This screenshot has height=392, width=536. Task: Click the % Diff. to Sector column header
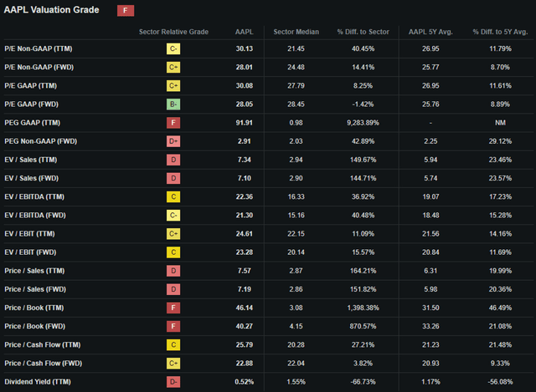(363, 32)
